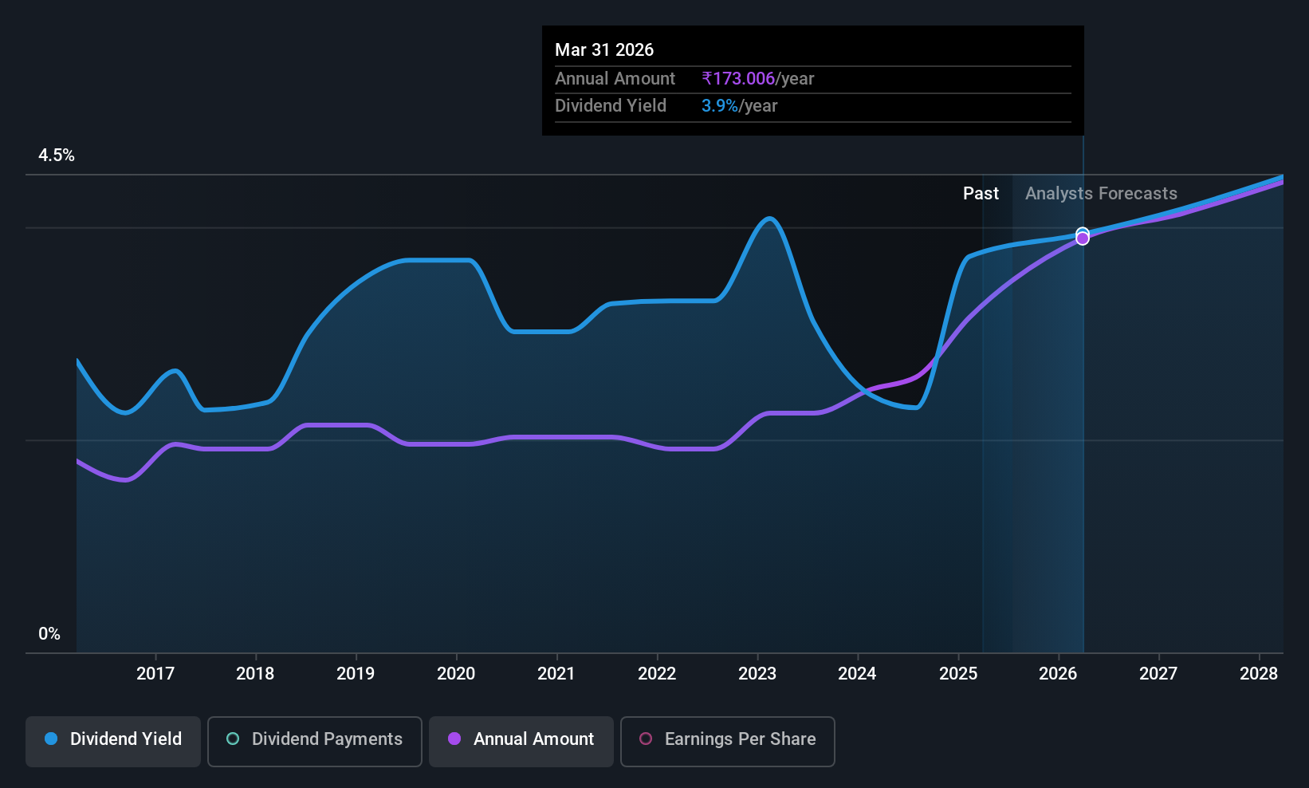Image resolution: width=1309 pixels, height=788 pixels.
Task: Click the 4.5% y-axis label
Action: 57,156
